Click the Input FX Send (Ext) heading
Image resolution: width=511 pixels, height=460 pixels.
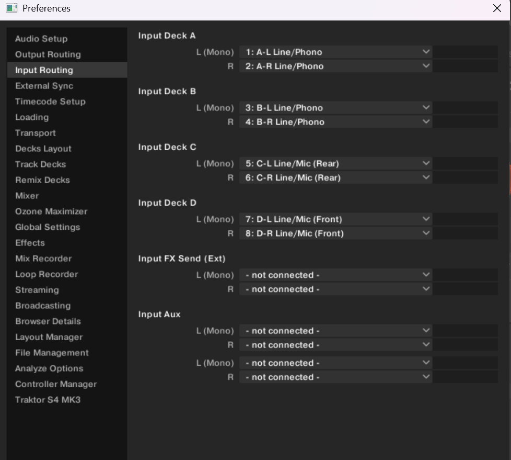182,259
